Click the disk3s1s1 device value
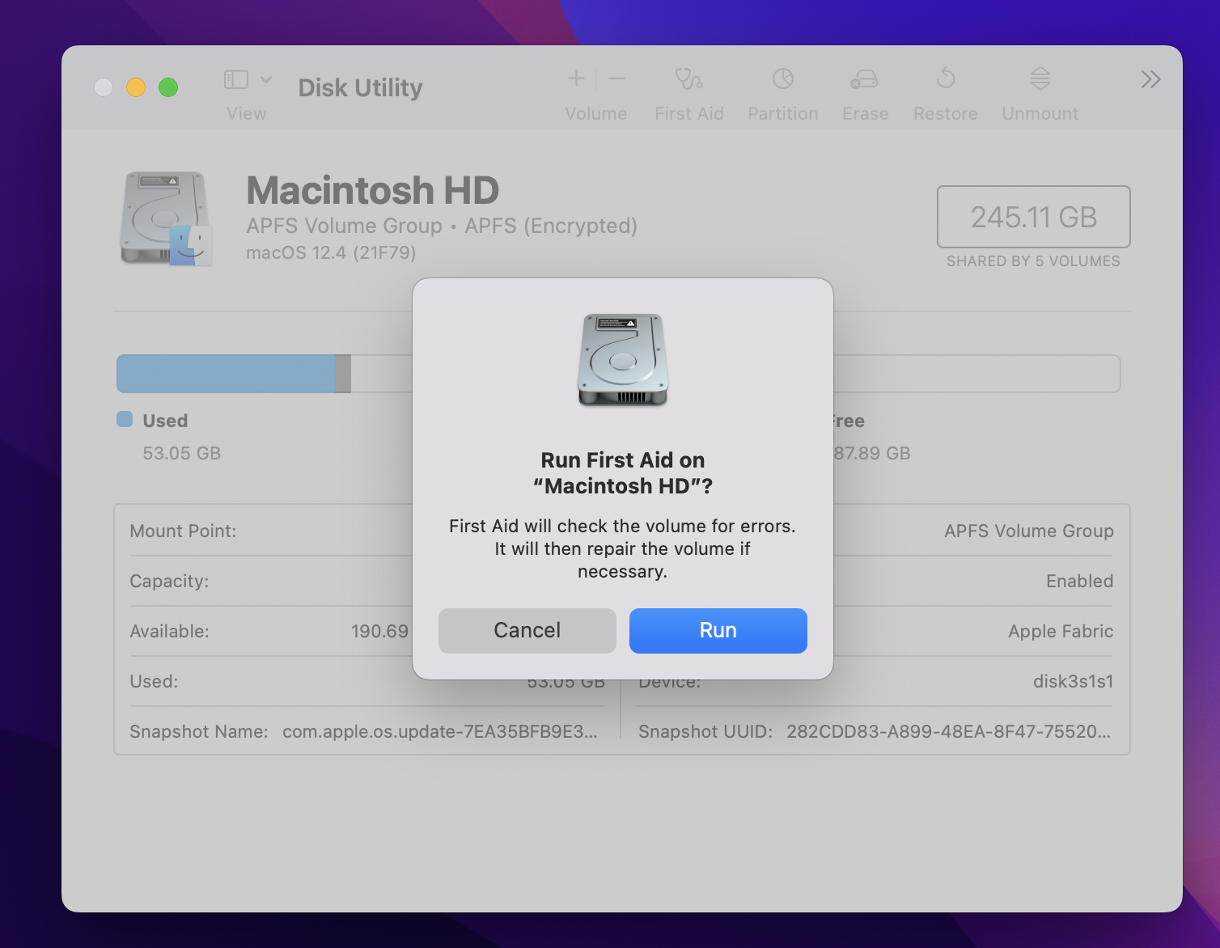Image resolution: width=1220 pixels, height=948 pixels. (x=1073, y=681)
